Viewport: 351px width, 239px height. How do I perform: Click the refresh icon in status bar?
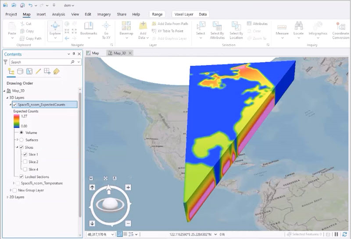click(x=345, y=234)
